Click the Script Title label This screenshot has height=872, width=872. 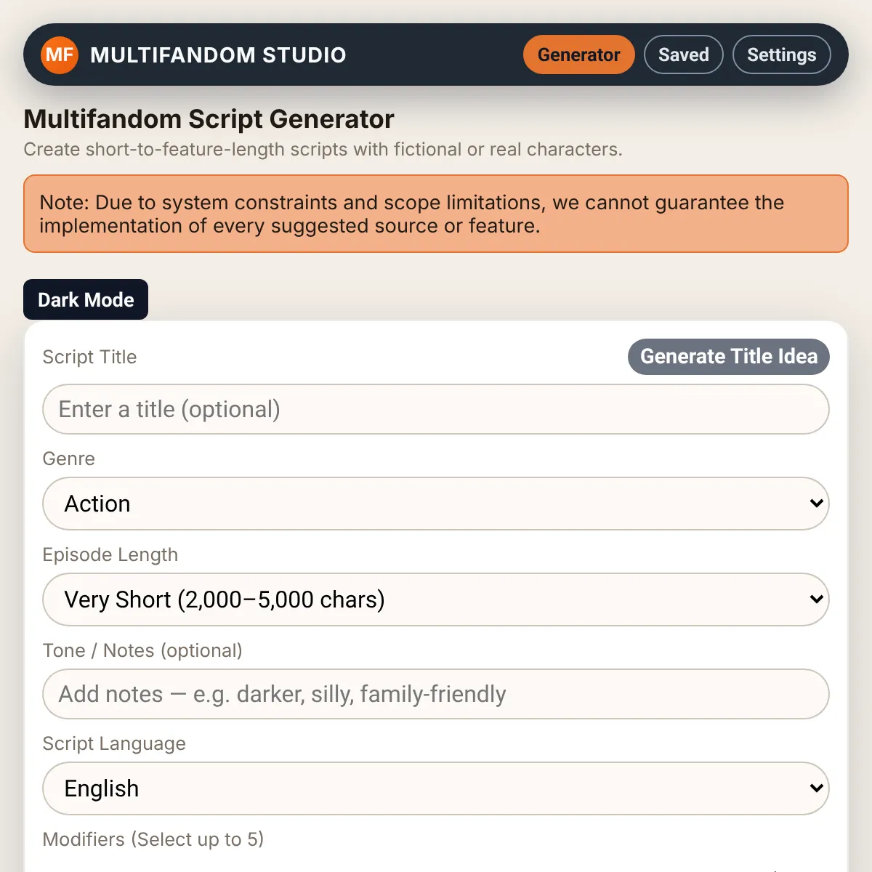coord(89,357)
